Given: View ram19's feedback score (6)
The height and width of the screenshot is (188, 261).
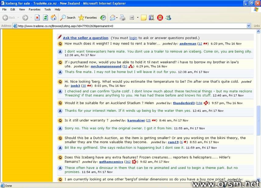Looking at the screenshot, I should coord(182,142).
